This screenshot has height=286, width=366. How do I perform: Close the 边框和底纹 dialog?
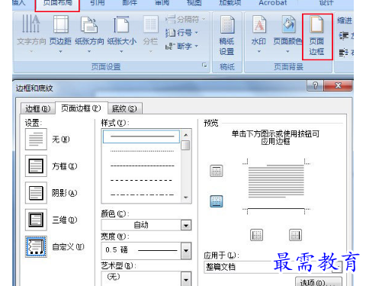point(338,85)
